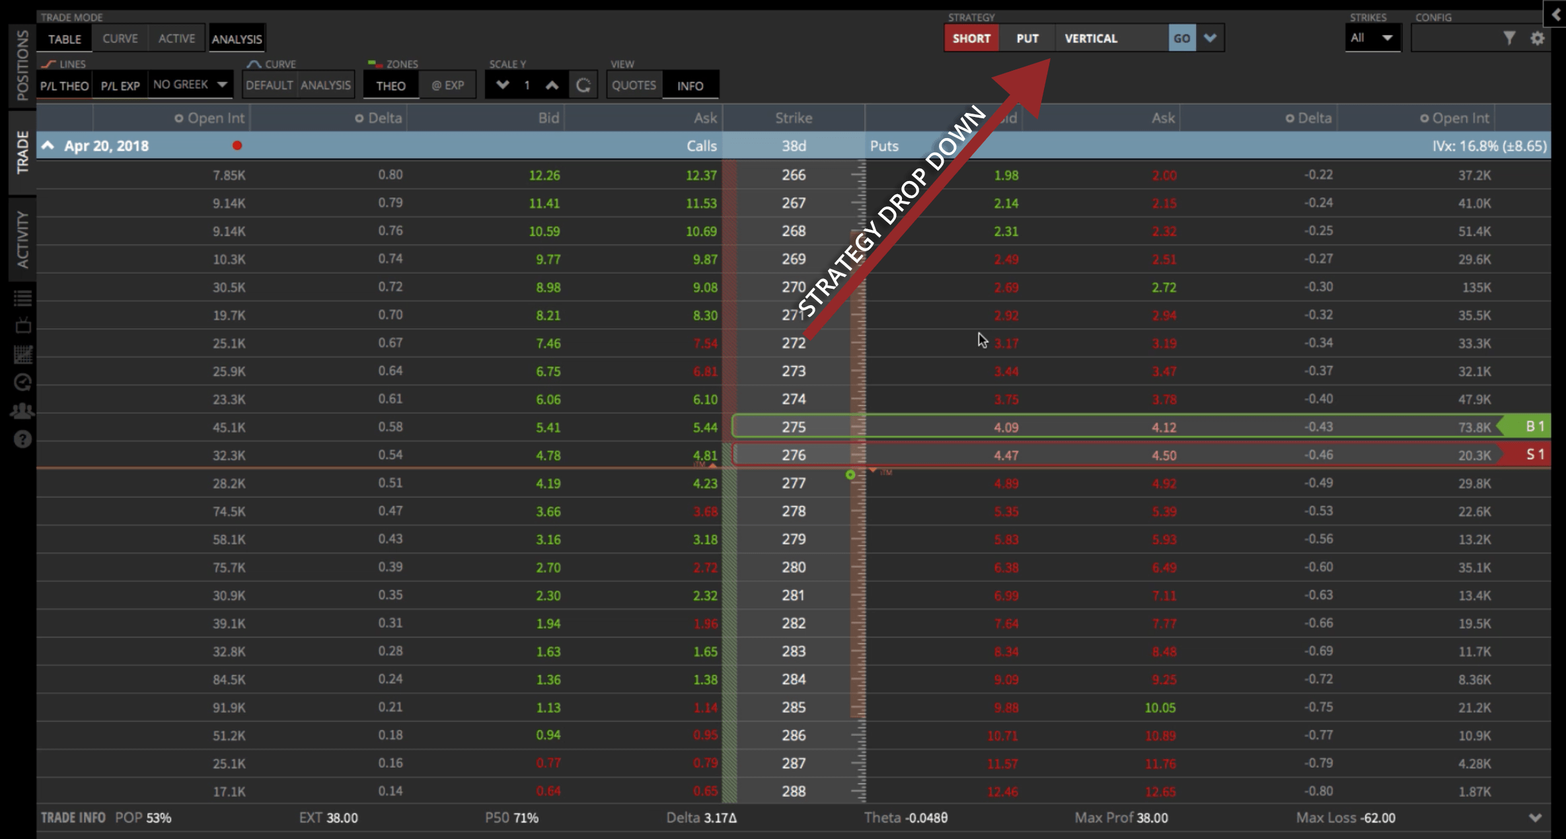Toggle P/L THEO line
Viewport: 1566px width, 839px height.
[64, 86]
